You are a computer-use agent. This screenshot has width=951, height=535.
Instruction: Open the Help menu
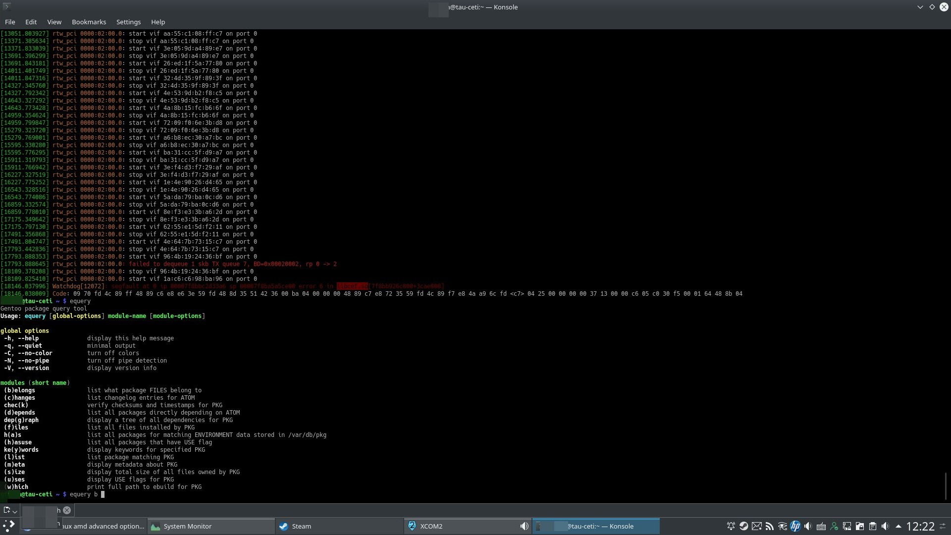158,22
